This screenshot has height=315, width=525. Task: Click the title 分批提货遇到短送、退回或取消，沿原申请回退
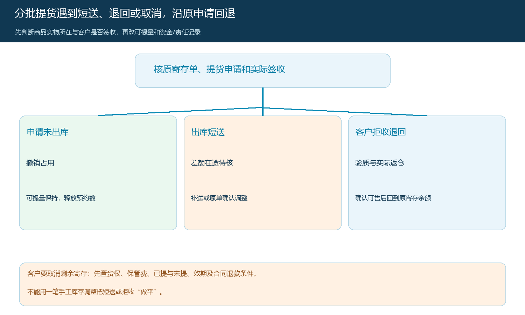125,13
